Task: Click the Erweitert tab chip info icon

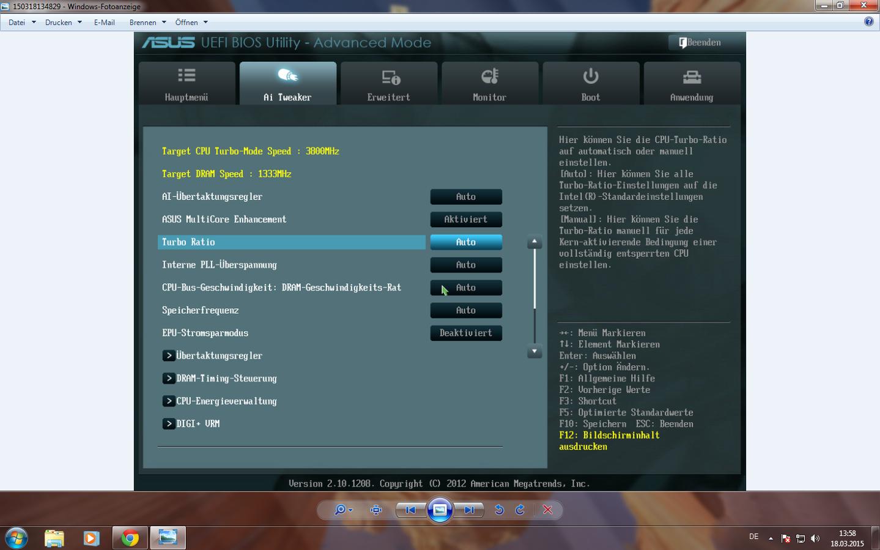Action: tap(391, 77)
